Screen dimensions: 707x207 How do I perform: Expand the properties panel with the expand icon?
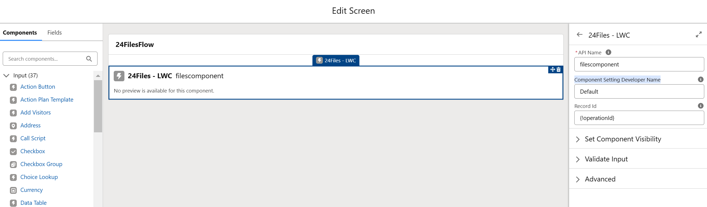click(698, 35)
